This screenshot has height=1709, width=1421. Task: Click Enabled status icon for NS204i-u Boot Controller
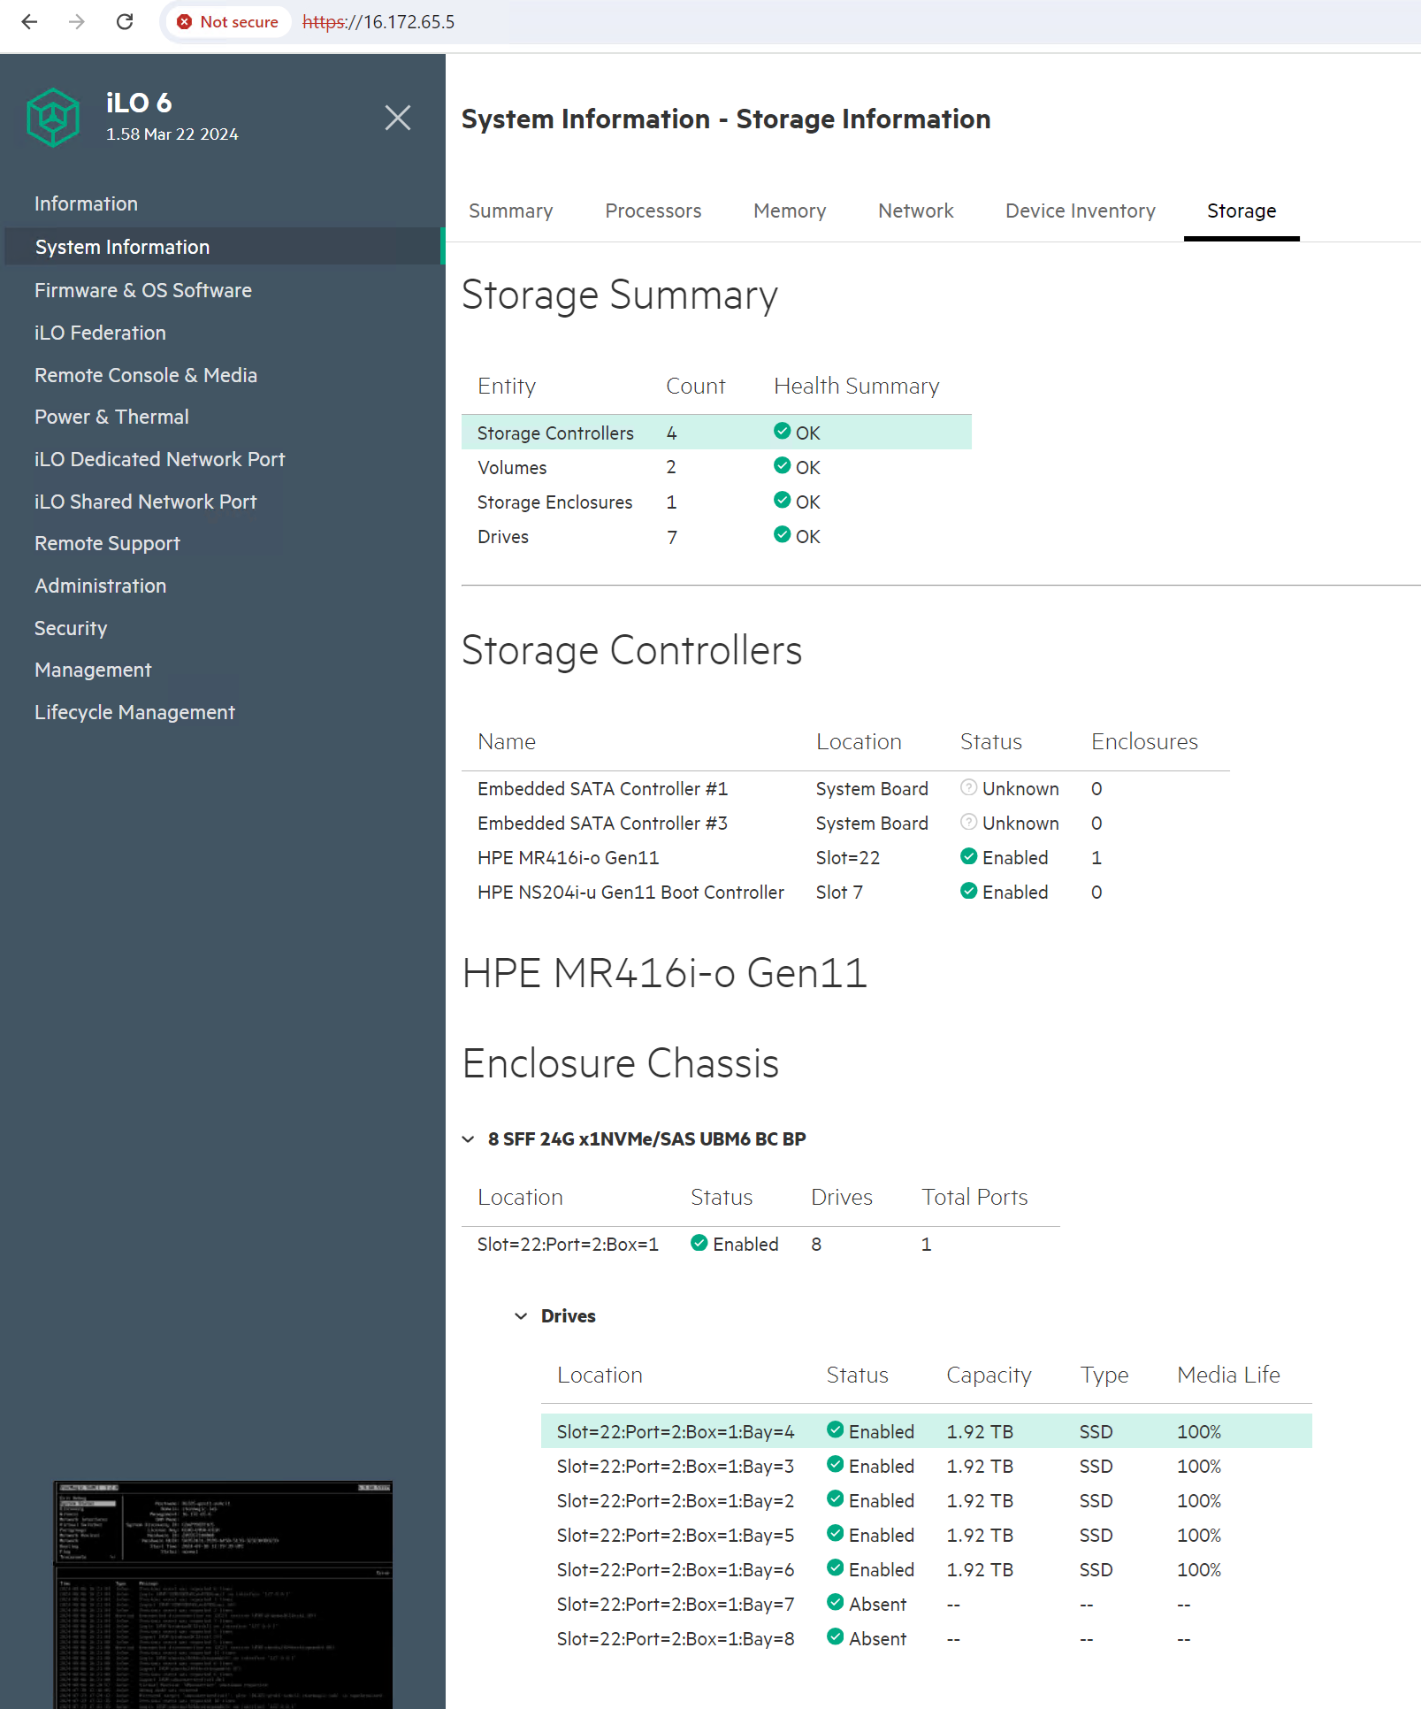coord(969,891)
